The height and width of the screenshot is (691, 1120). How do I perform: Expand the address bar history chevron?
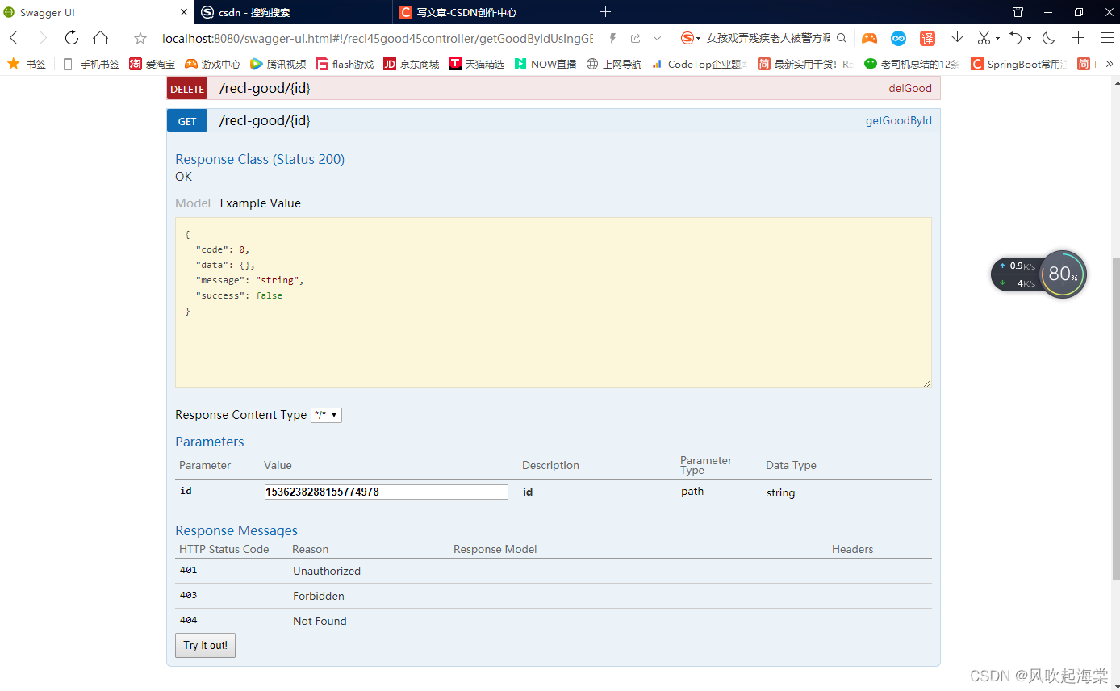pyautogui.click(x=658, y=38)
